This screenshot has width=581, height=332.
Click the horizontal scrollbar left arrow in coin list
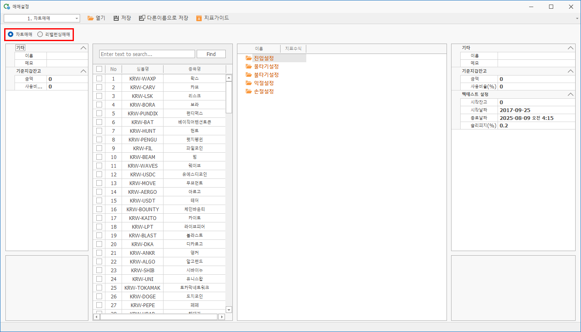coord(96,317)
